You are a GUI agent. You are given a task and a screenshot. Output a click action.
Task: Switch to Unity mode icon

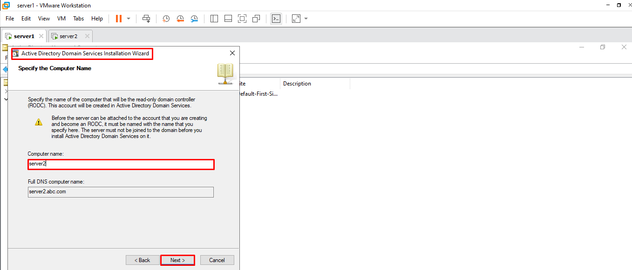[x=256, y=19]
